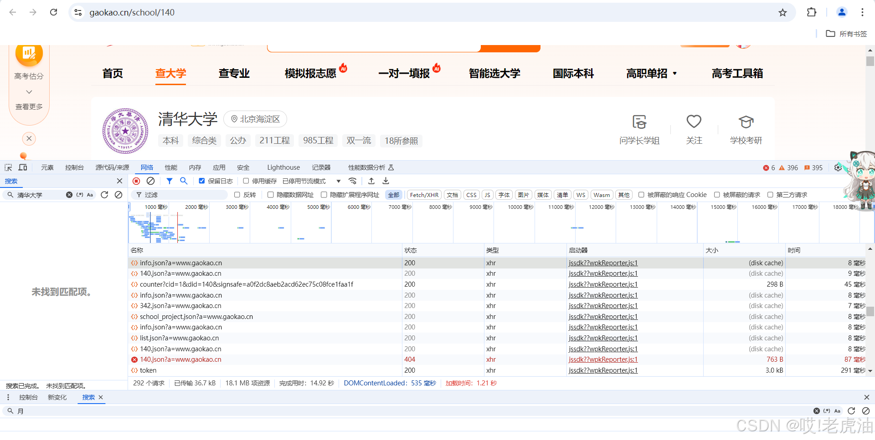Close the top 搜索 search panel

pyautogui.click(x=119, y=181)
